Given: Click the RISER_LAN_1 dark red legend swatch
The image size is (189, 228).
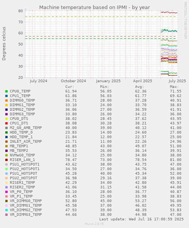Looking at the screenshot, I should (6, 160).
